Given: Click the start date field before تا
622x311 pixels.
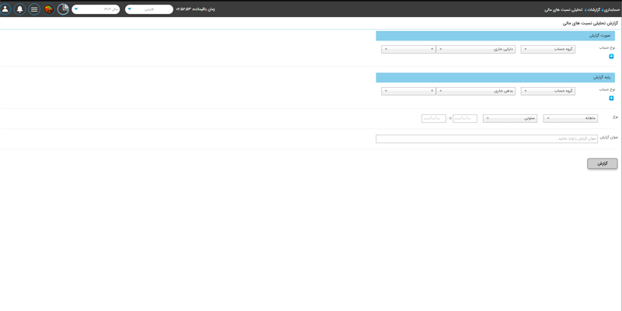Looking at the screenshot, I should [x=465, y=119].
